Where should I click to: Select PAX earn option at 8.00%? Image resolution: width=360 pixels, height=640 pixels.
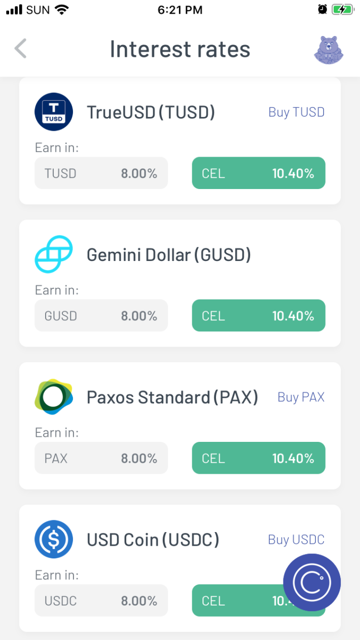[101, 458]
